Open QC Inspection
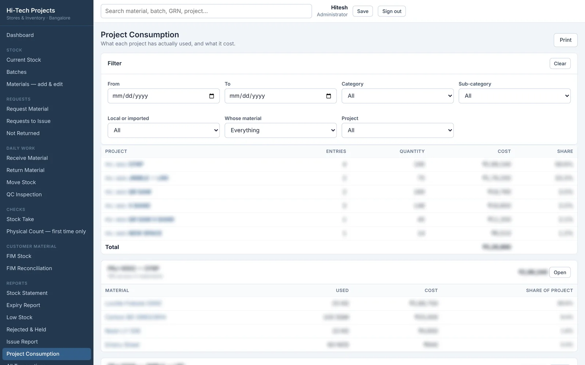The width and height of the screenshot is (585, 365). pyautogui.click(x=46, y=195)
